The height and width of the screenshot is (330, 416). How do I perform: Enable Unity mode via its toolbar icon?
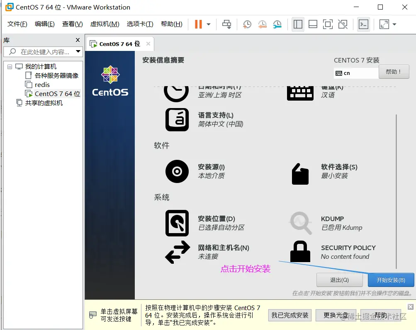343,24
